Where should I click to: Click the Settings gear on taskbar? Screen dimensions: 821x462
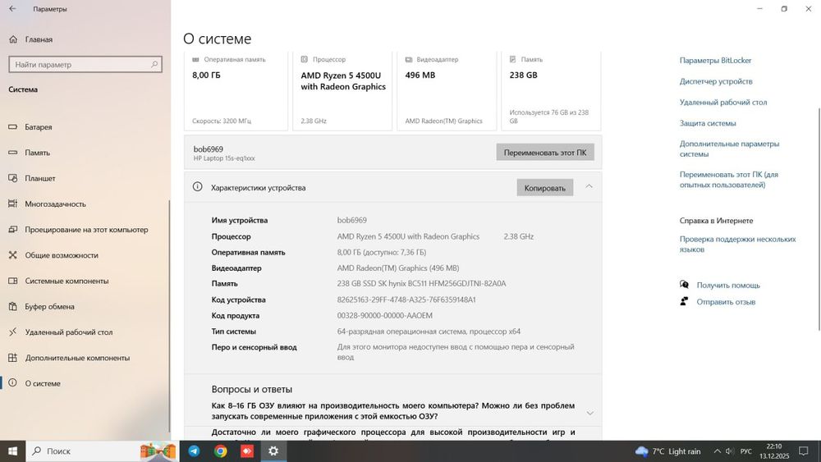pyautogui.click(x=273, y=451)
